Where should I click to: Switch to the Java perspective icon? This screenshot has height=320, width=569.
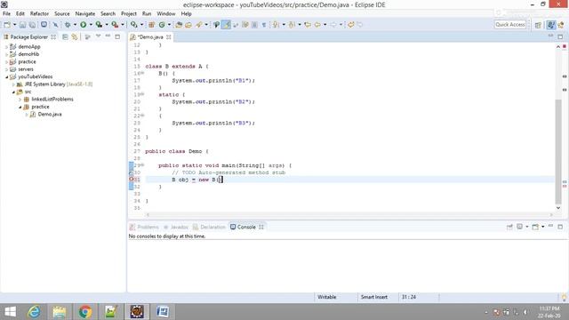click(x=551, y=25)
